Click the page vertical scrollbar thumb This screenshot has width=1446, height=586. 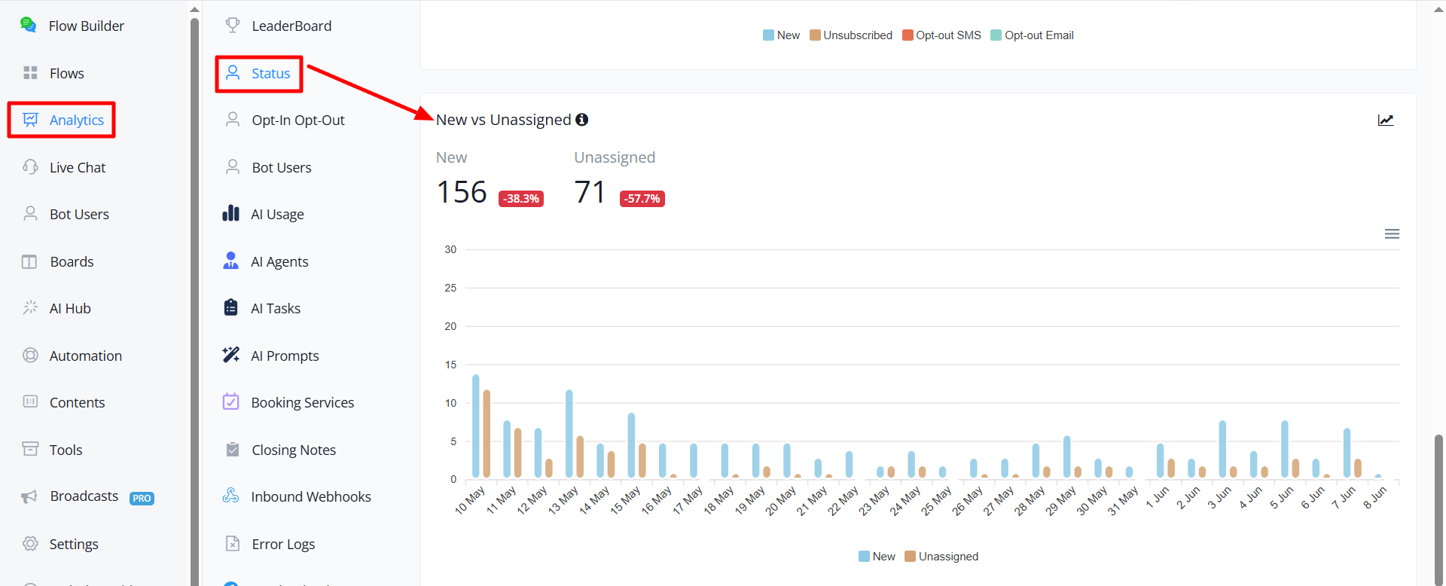coord(1439,510)
